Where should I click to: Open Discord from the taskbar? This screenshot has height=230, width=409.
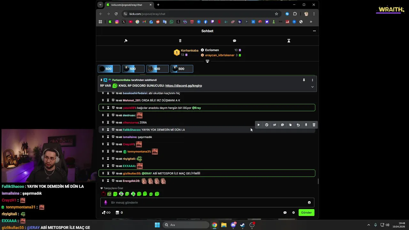(233, 225)
